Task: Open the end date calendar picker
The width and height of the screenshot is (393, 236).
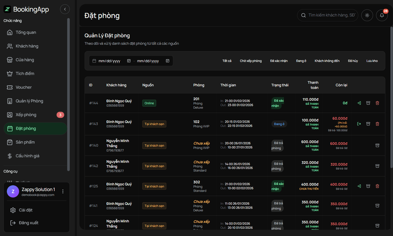Action: 167,61
